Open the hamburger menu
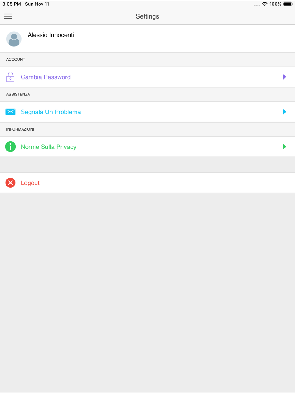Screen dimensions: 295x393 (8, 16)
